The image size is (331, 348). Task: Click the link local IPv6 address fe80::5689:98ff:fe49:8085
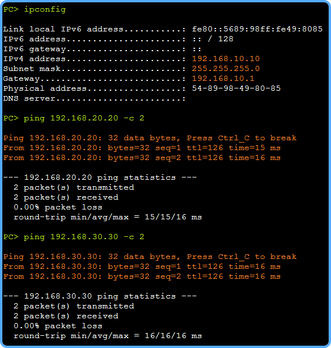pyautogui.click(x=257, y=29)
